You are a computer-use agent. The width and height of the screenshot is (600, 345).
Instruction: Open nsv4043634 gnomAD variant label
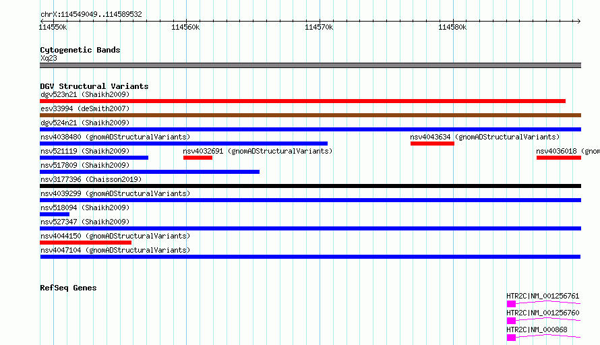485,137
